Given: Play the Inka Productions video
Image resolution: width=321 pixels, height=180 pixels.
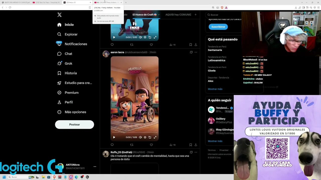Looking at the screenshot, I should coord(114,37).
